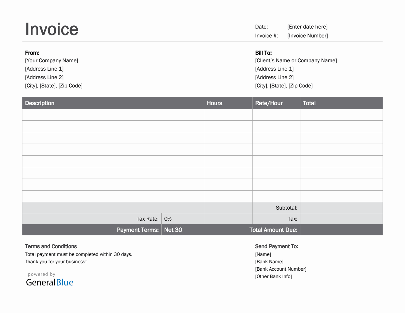Click the Terms and Conditions heading

pos(51,246)
